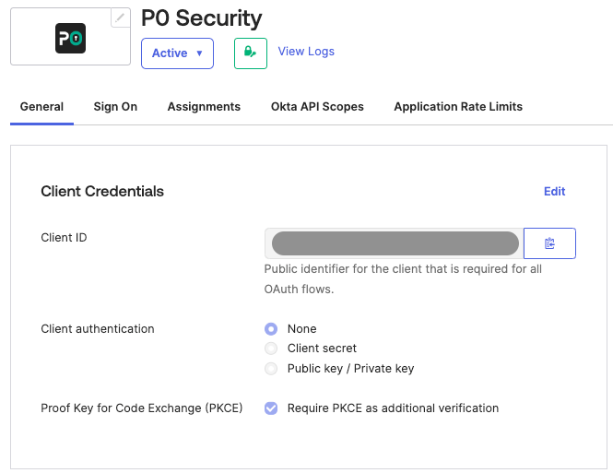
Task: Select the Client secret radio option
Action: coord(271,349)
